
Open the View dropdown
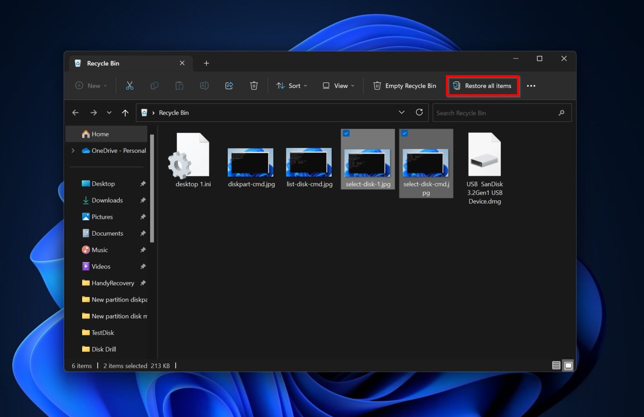[x=338, y=86]
